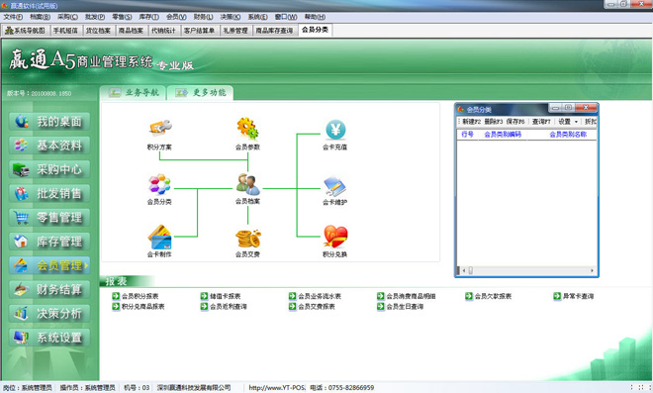Open 财务结算 sidebar section
This screenshot has width=653, height=393.
[x=49, y=290]
